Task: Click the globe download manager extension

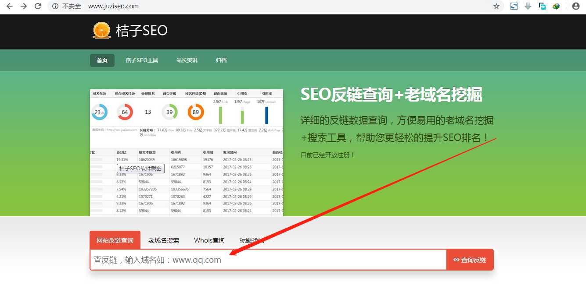Action: click(556, 6)
